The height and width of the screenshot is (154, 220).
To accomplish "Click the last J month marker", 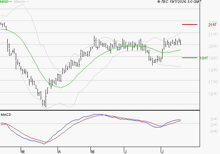I will point(162,152).
